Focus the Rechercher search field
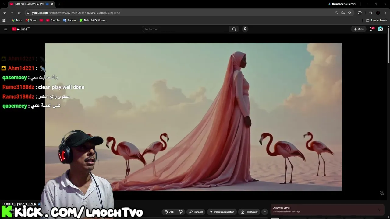The width and height of the screenshot is (390, 219). click(186, 29)
